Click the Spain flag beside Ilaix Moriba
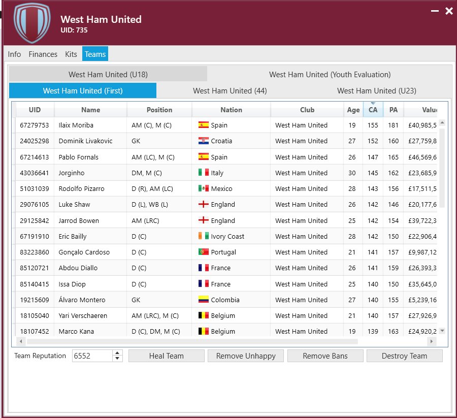The width and height of the screenshot is (457, 418). 204,125
